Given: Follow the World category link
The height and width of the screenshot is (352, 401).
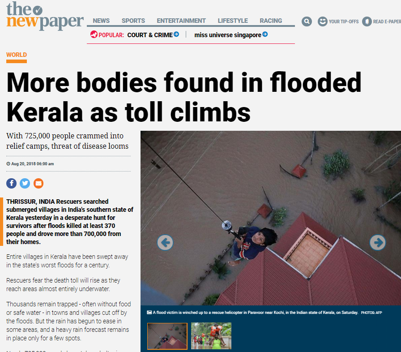Looking at the screenshot, I should (17, 55).
